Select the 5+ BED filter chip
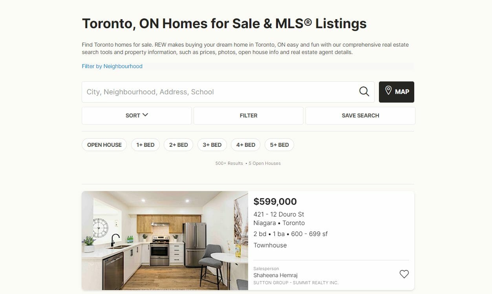This screenshot has width=492, height=294. point(279,145)
